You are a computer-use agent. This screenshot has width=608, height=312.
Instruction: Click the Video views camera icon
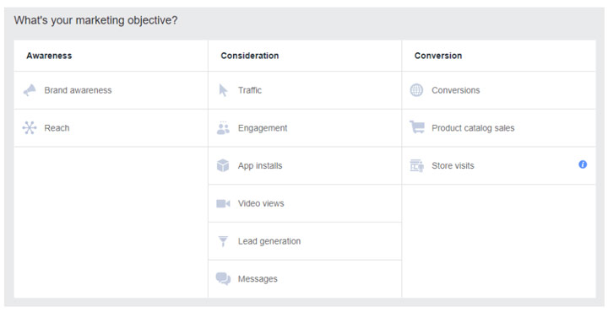coord(223,203)
